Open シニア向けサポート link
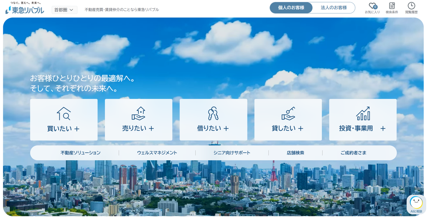The image size is (428, 218). (232, 153)
